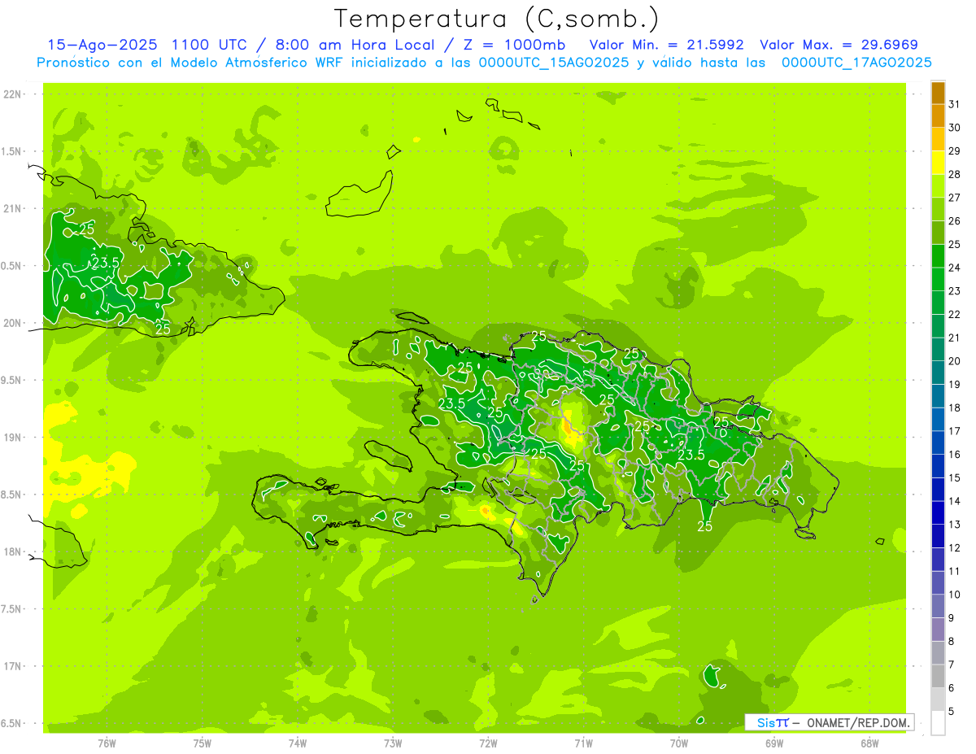Click the SisTT – ONAMET/REP.DOM. credit box
976x754 pixels.
tap(830, 722)
